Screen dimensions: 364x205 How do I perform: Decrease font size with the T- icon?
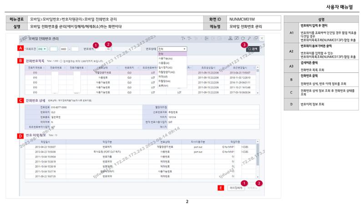click(189, 38)
